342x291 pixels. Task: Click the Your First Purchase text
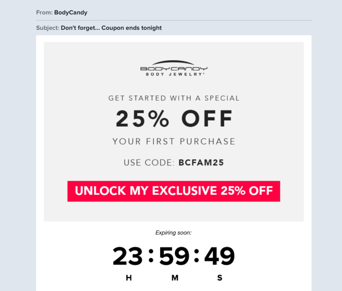[174, 141]
